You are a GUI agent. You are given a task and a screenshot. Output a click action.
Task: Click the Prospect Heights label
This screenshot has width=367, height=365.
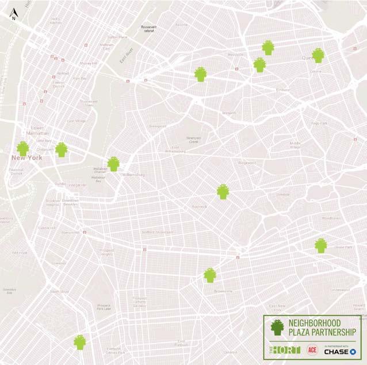click(107, 252)
